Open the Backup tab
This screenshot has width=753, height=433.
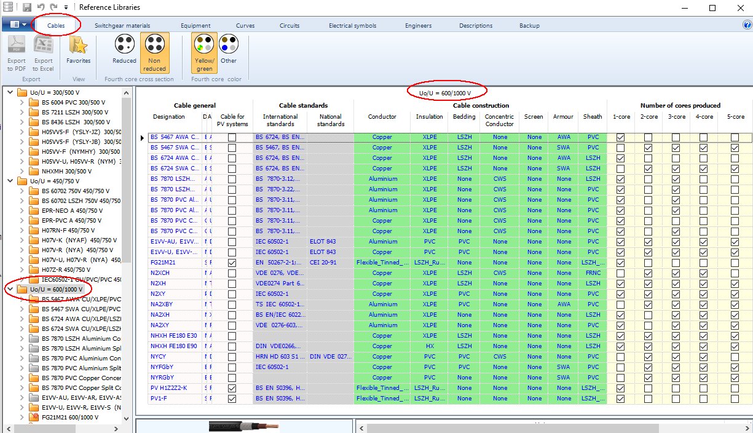coord(530,25)
